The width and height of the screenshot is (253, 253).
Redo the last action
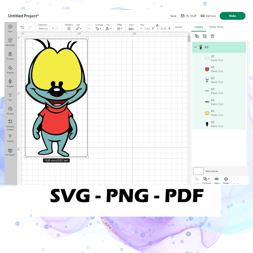tap(30, 27)
